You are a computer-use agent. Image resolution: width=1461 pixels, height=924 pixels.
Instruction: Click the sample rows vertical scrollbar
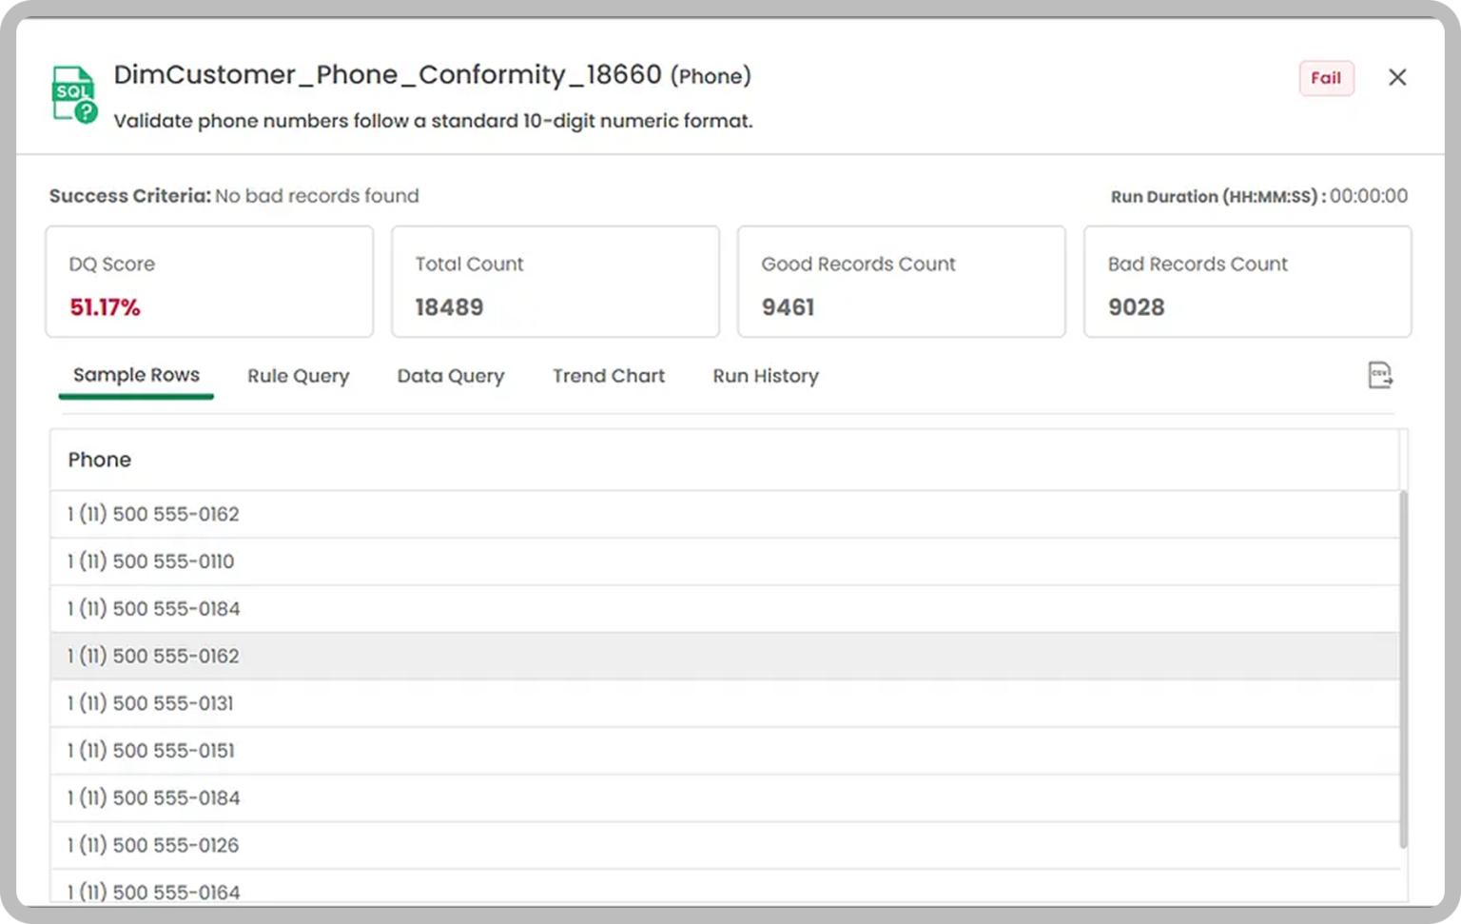pyautogui.click(x=1403, y=669)
